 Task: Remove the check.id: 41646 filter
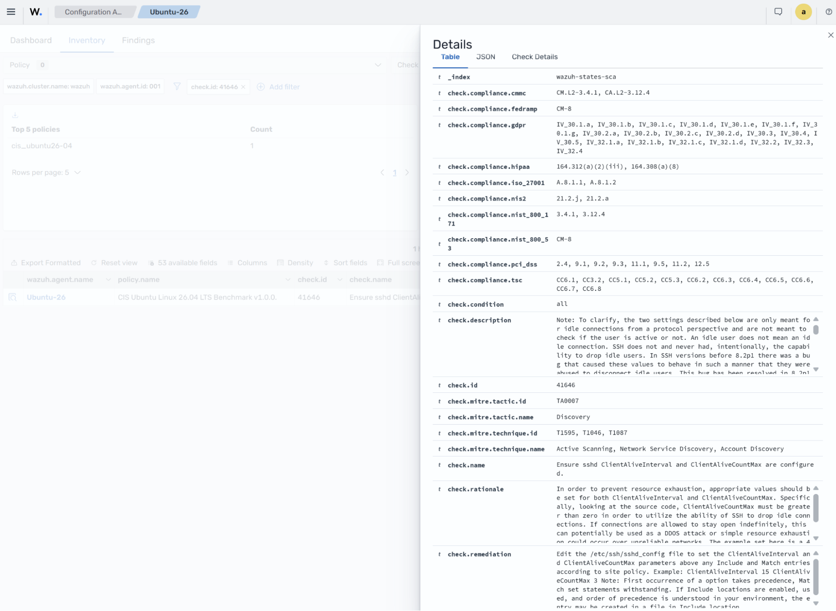243,87
